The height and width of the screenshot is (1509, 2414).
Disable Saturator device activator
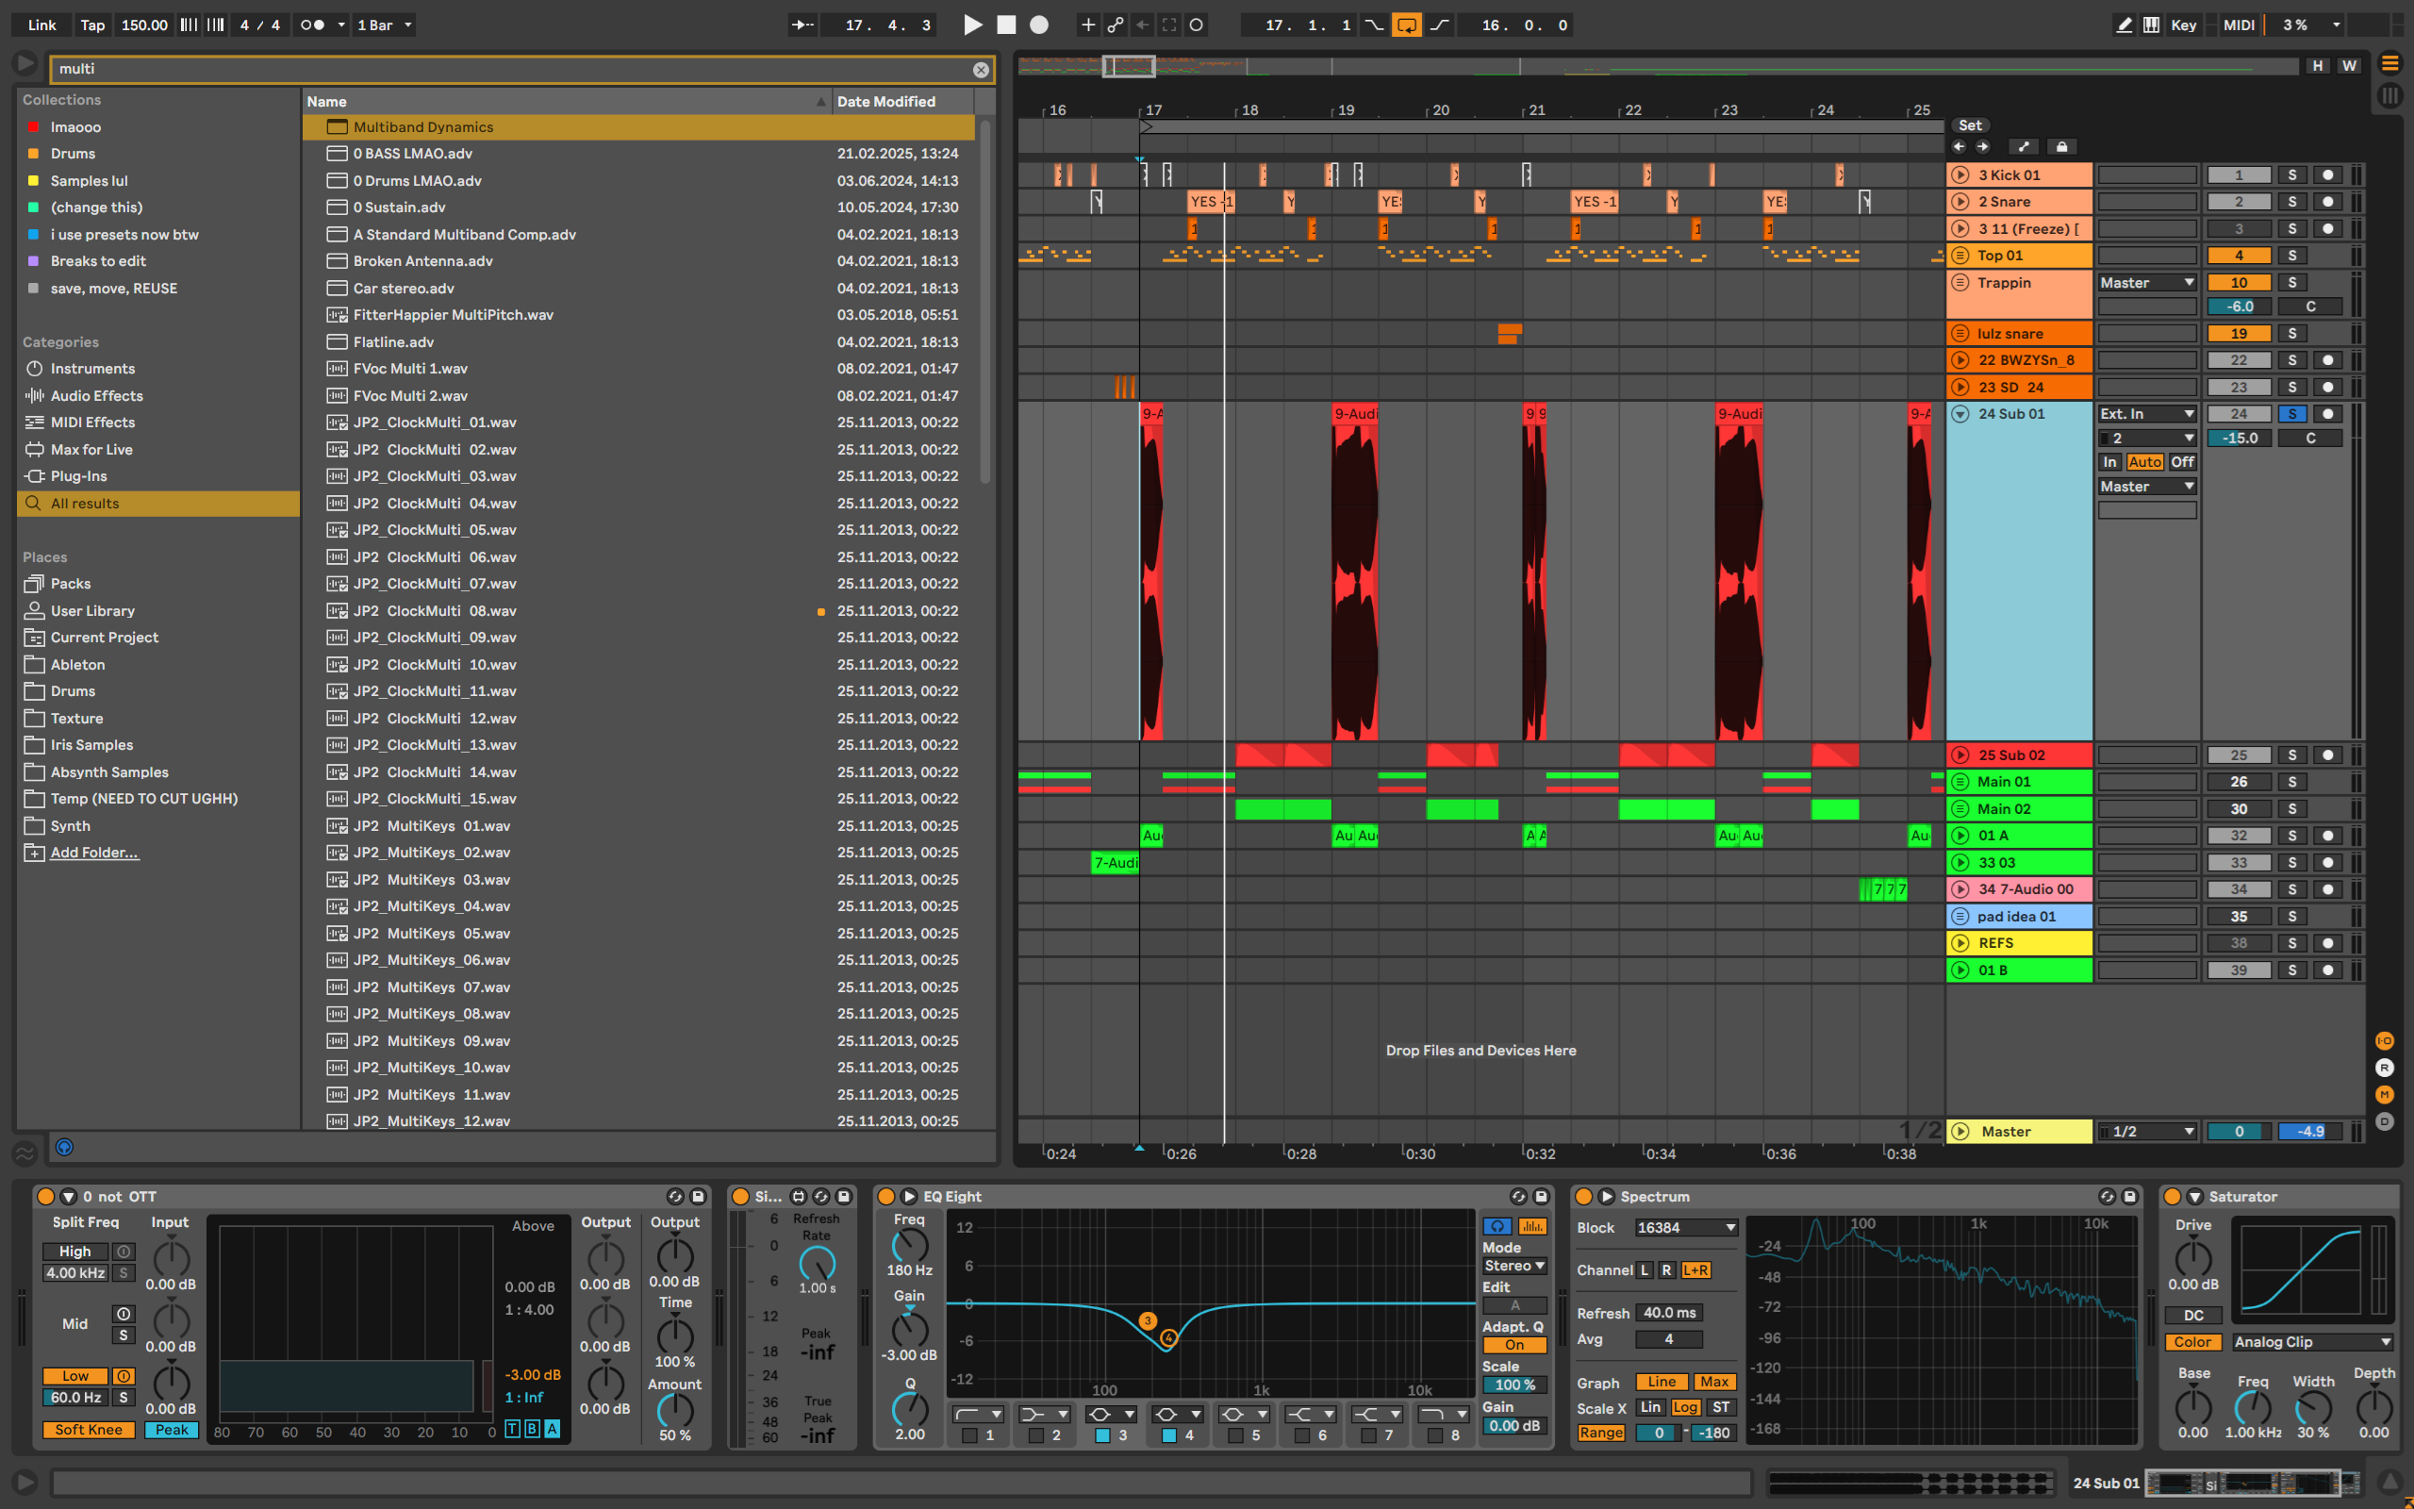[x=2172, y=1196]
